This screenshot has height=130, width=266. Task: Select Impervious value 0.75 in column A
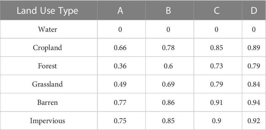click(x=120, y=121)
